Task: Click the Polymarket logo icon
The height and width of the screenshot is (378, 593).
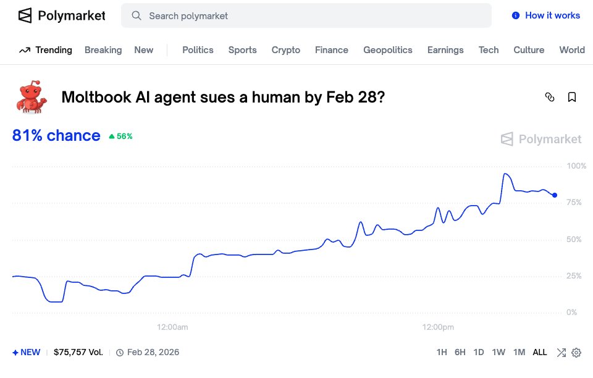Action: [x=25, y=15]
